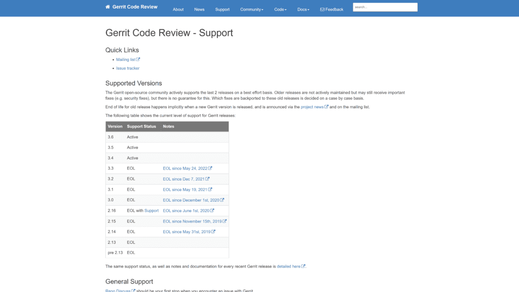Follow the detailed here link

tap(288, 266)
